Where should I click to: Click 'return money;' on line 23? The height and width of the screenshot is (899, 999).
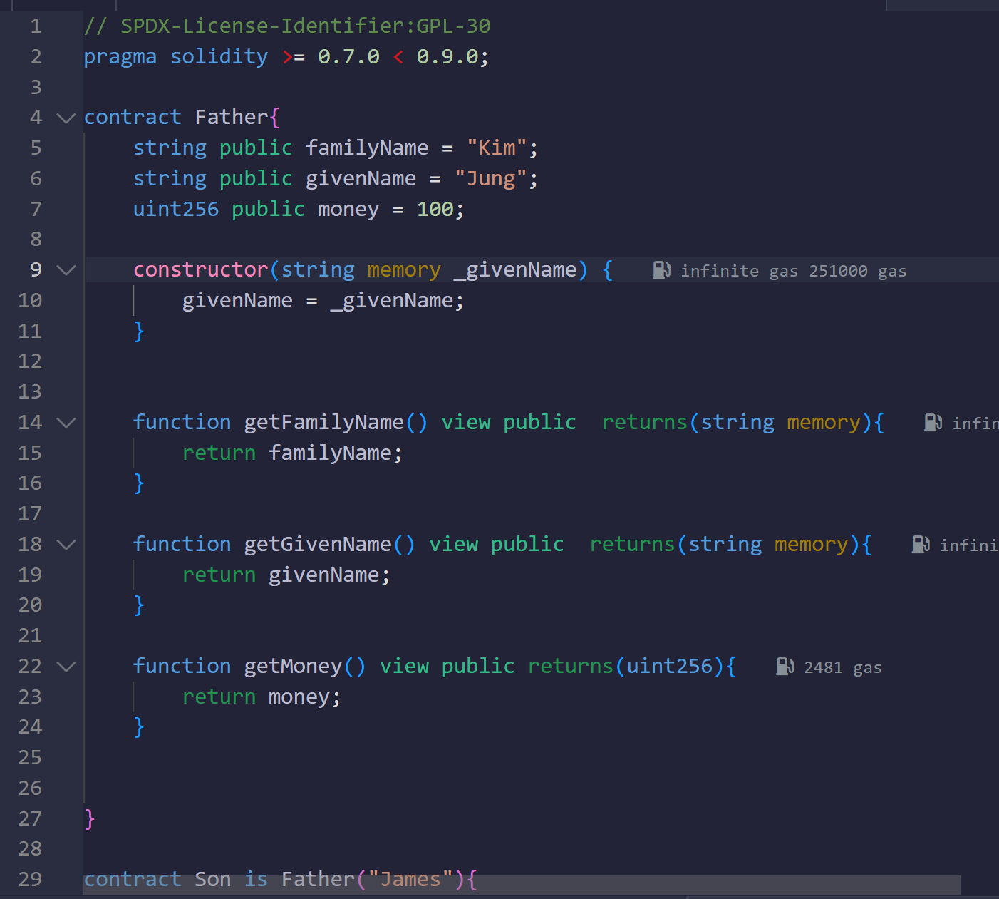(x=262, y=697)
